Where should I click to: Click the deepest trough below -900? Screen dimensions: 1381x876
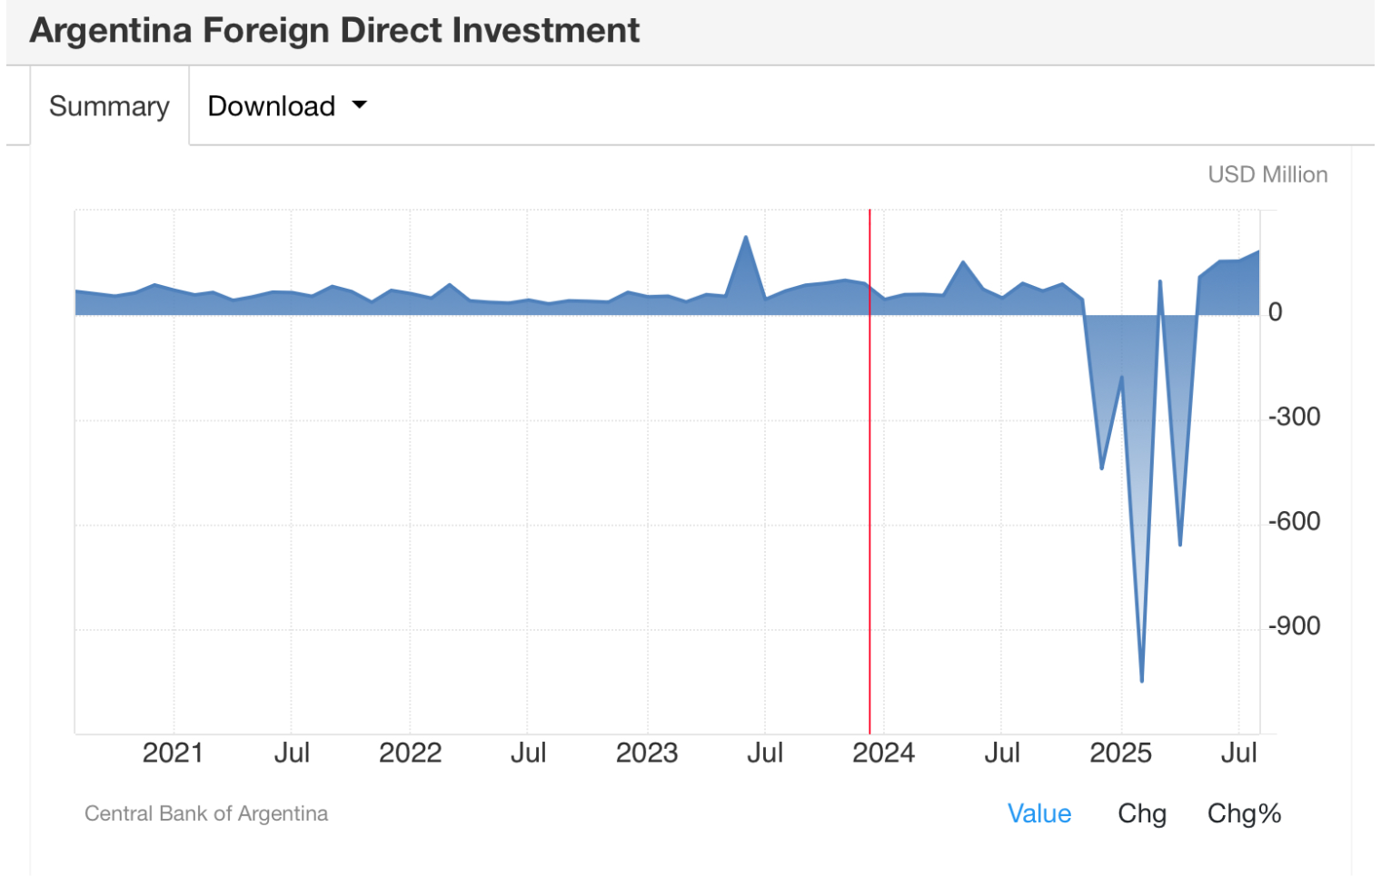pyautogui.click(x=1141, y=680)
